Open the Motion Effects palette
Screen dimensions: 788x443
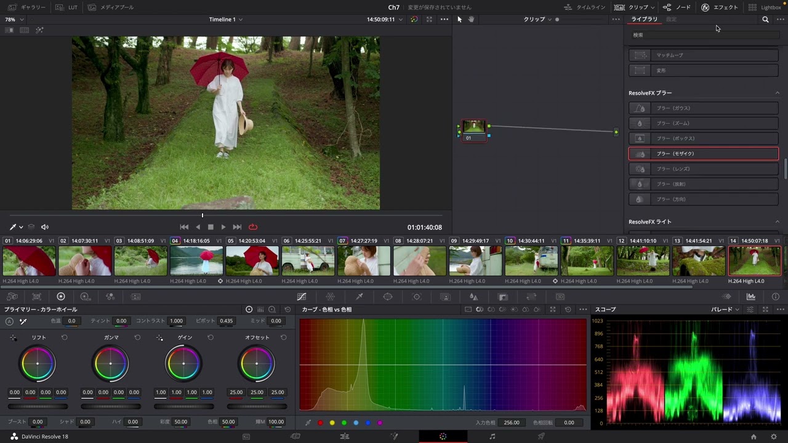tap(135, 297)
